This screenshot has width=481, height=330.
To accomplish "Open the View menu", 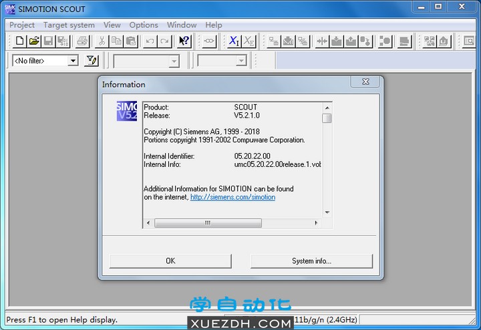I will [112, 25].
